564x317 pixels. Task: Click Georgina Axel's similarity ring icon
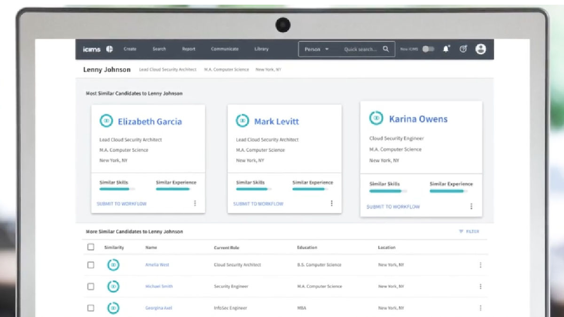[x=113, y=308]
